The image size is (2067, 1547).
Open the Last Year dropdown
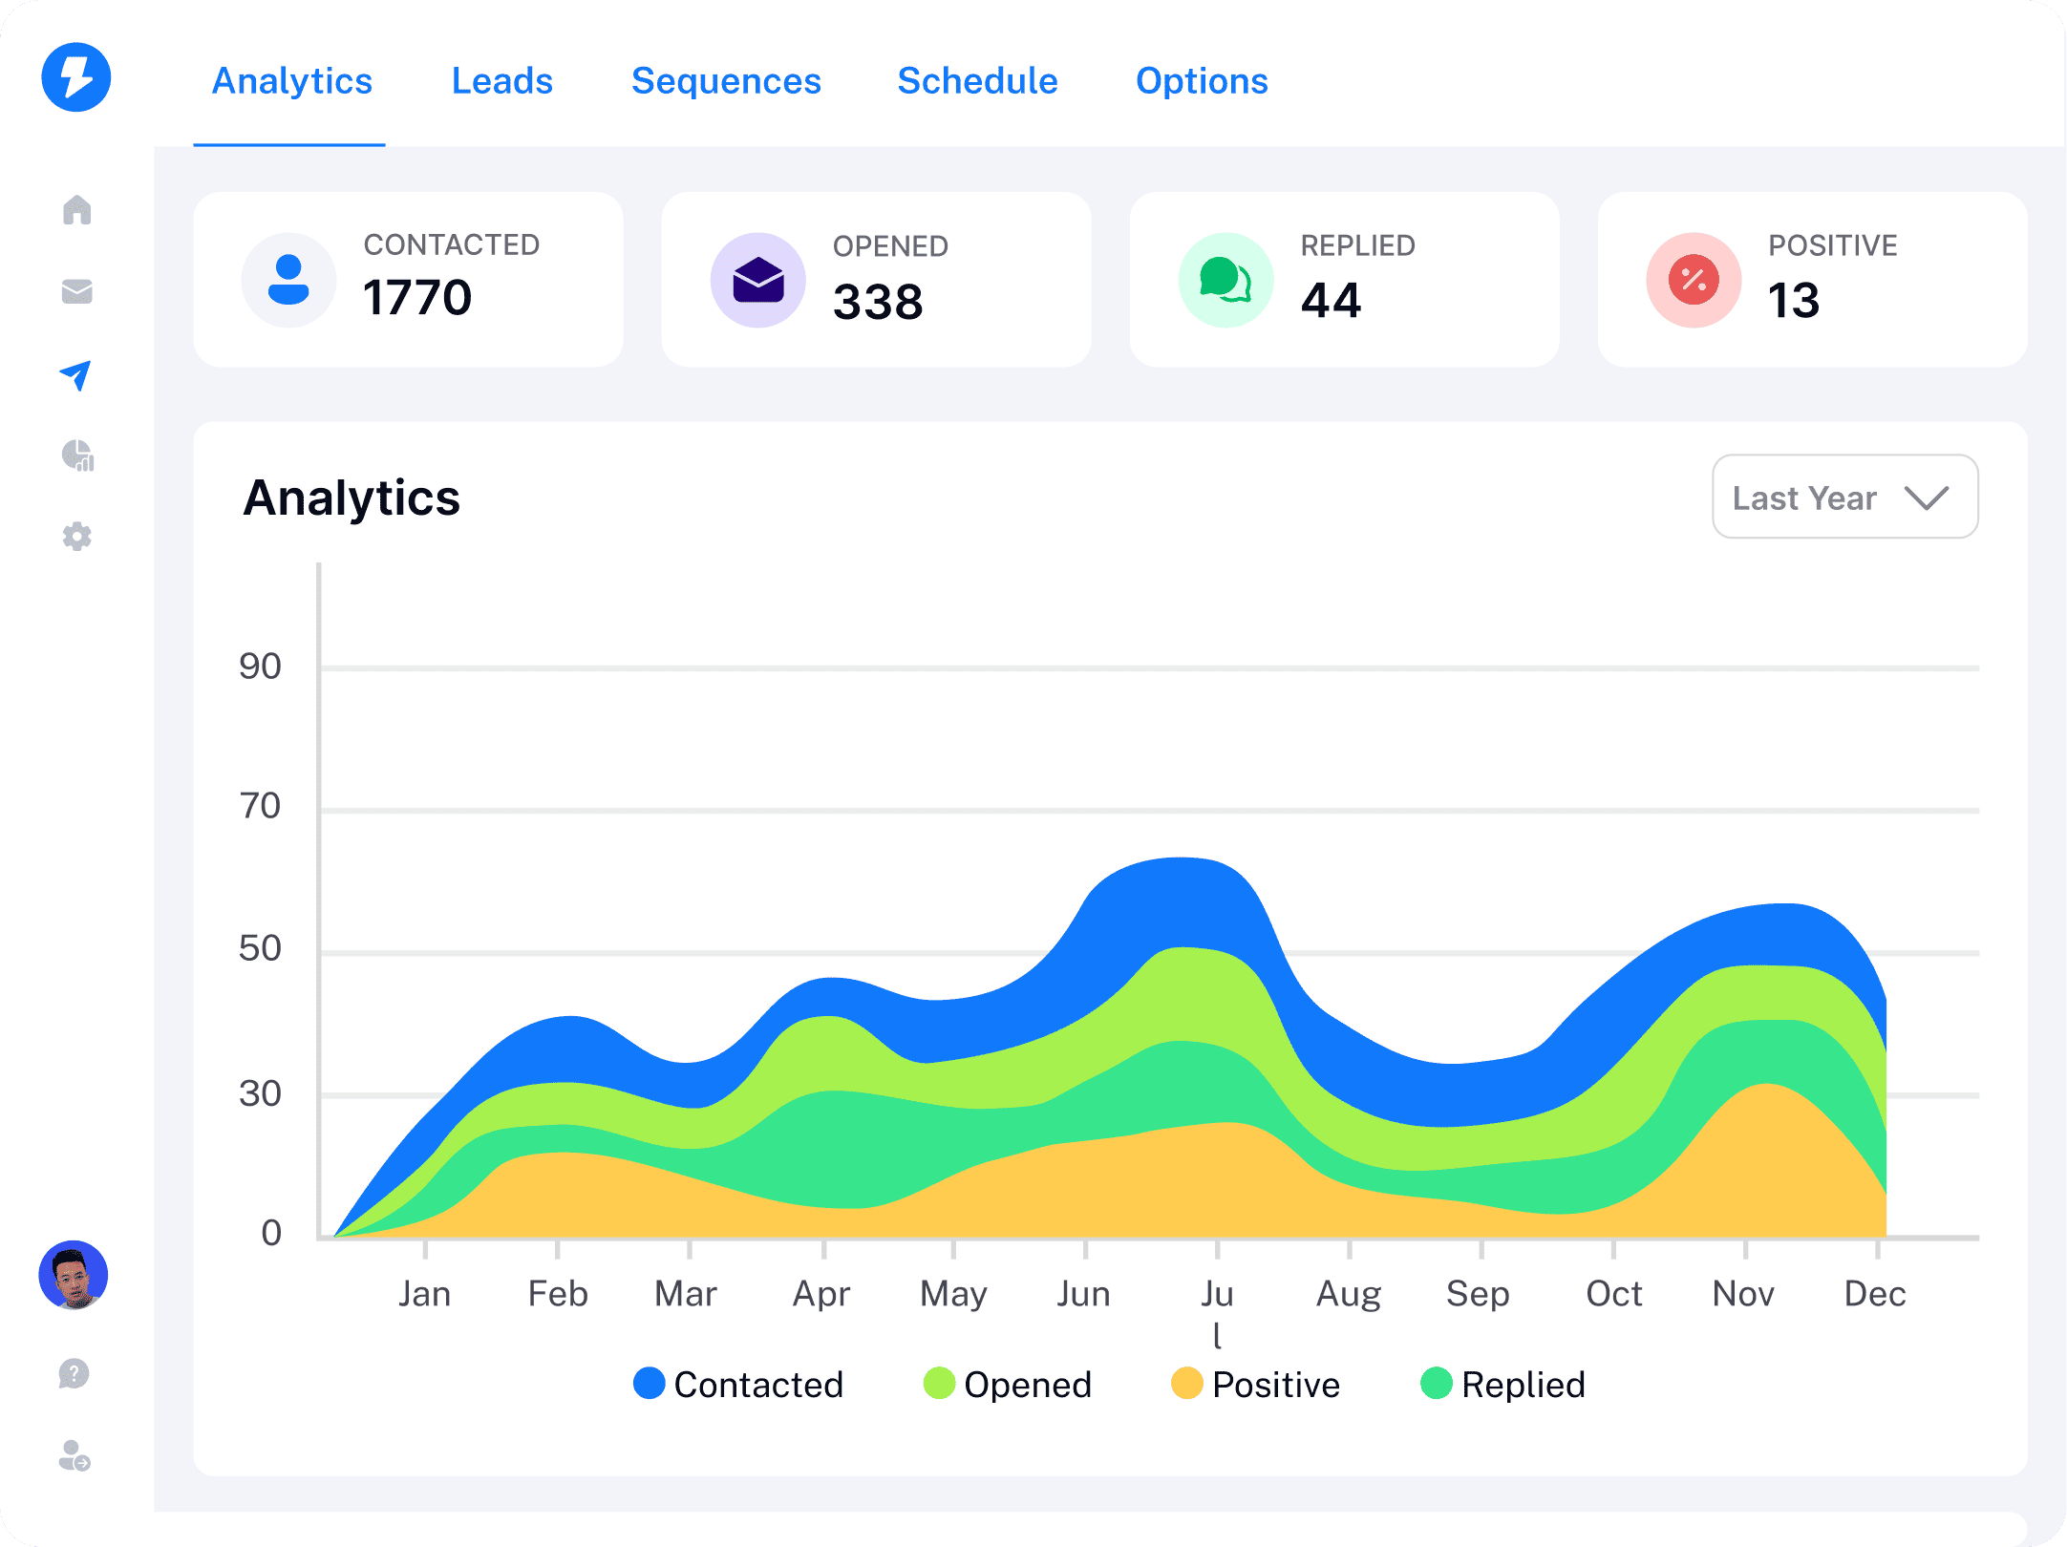tap(1843, 497)
